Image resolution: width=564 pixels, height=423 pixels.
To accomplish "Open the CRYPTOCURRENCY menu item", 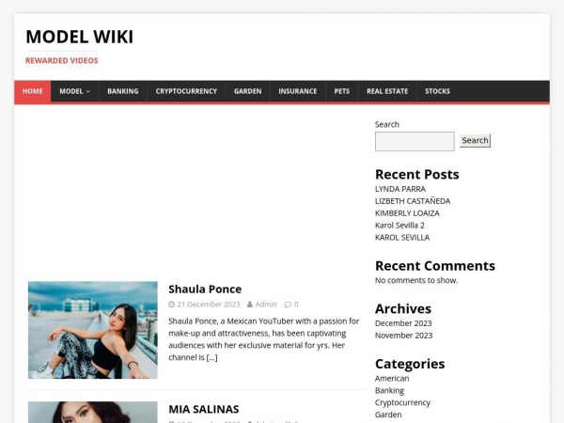I will coord(186,91).
